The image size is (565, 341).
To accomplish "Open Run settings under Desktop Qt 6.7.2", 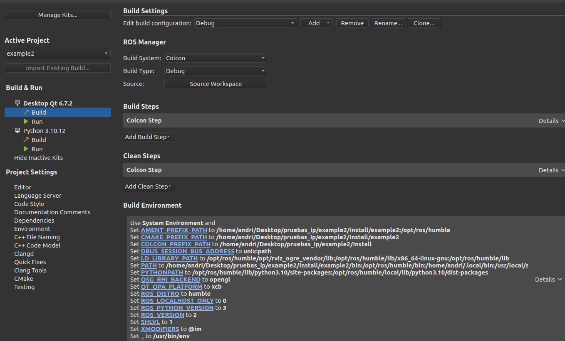I will point(37,122).
